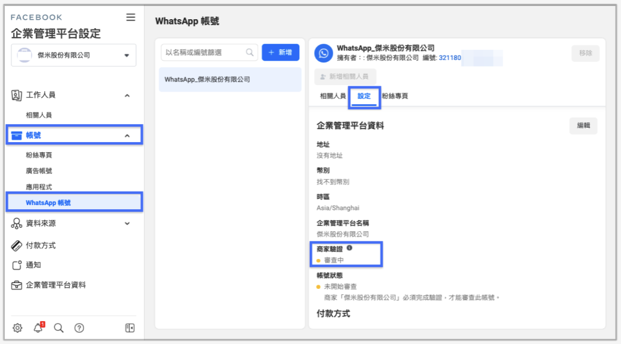Open 通知 in the sidebar
Viewport: 621px width, 344px height.
(x=33, y=265)
